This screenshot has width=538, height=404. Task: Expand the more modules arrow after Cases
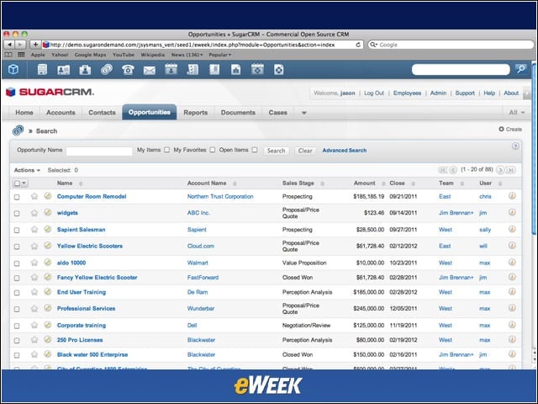303,113
